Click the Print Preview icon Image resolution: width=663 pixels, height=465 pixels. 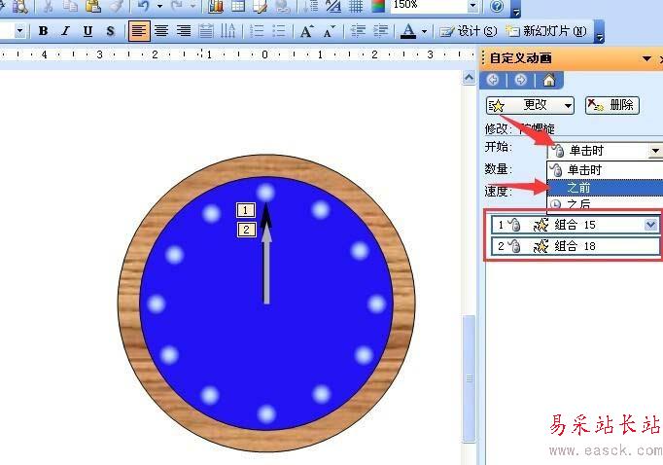point(19,6)
